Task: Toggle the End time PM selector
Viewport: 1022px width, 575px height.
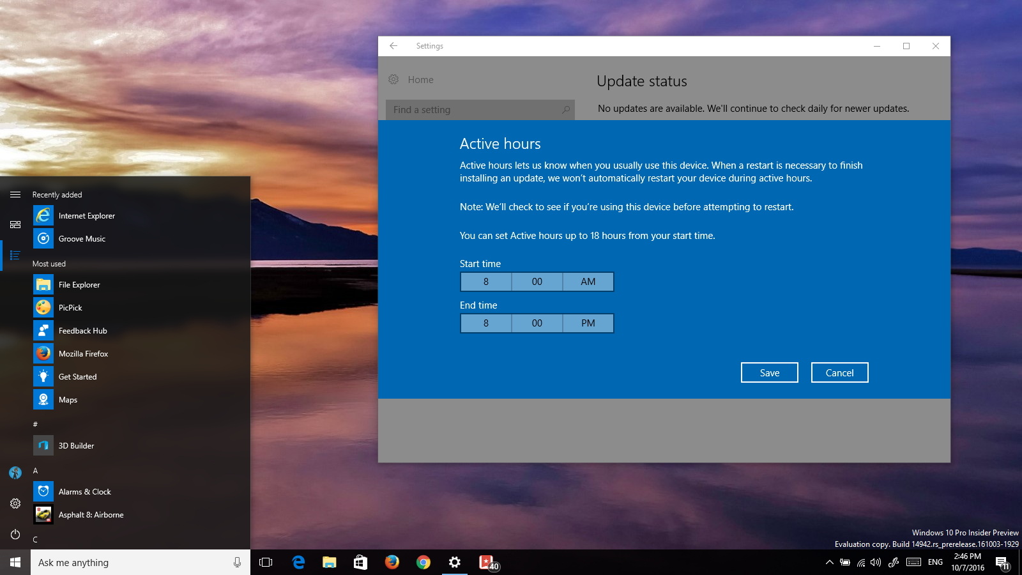Action: [587, 323]
